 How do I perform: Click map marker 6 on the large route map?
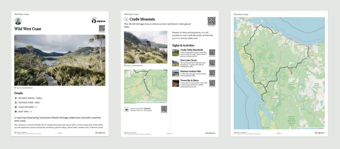249,42
